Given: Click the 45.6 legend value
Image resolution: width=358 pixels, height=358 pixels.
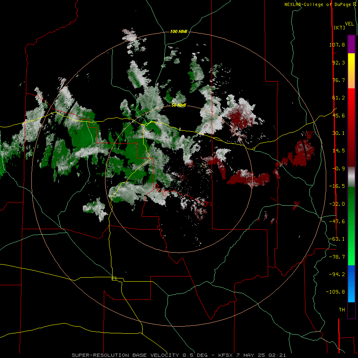Looking at the screenshot, I should coord(339,115).
